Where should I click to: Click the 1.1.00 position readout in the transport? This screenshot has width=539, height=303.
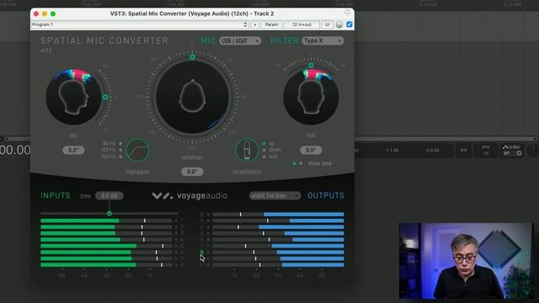point(392,151)
